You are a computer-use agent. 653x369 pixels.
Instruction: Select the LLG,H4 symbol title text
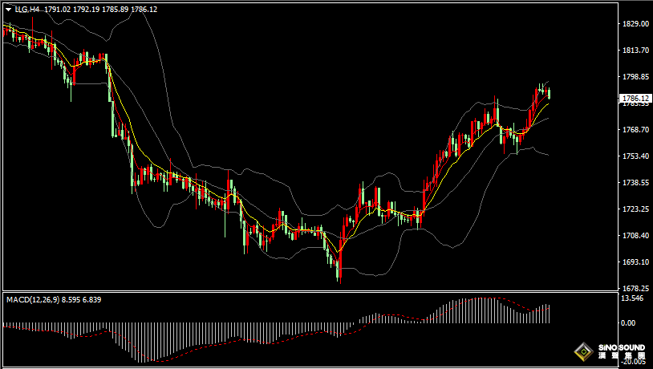click(27, 9)
